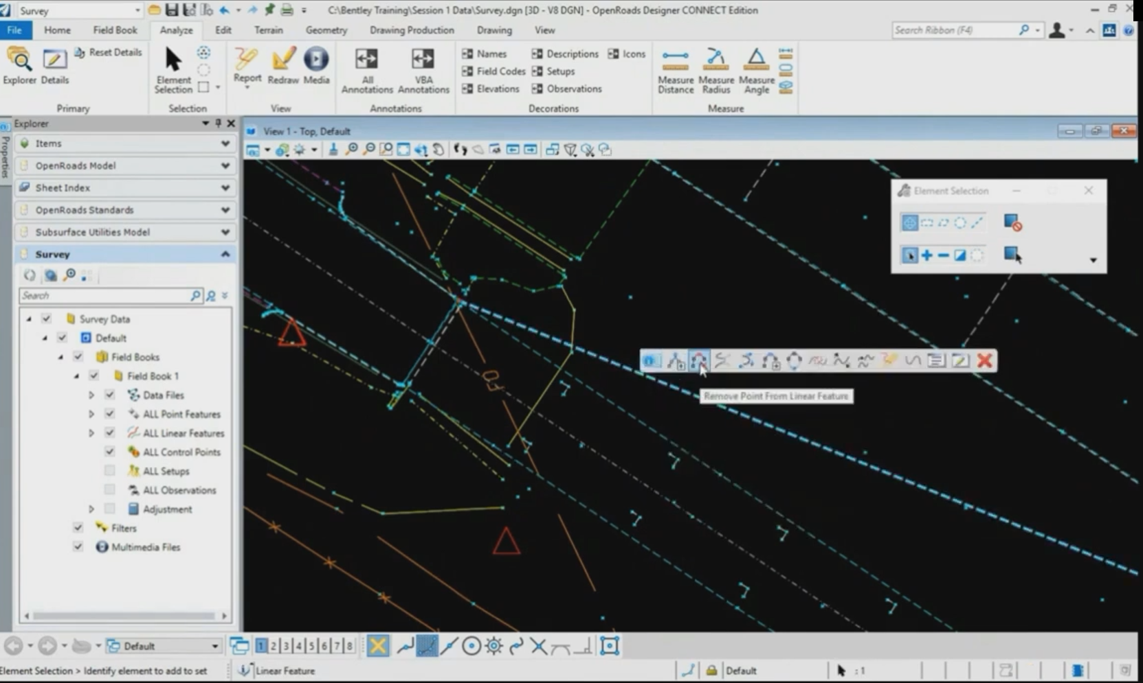
Task: Click the AccuSnap toggle yellow X icon
Action: (x=377, y=645)
